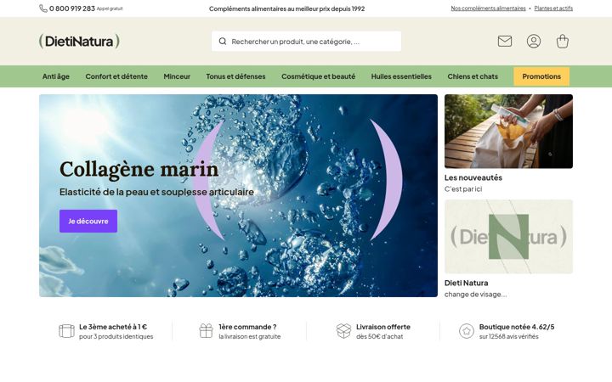Click the change de visage text
Screen dimensions: 612x382
(x=475, y=295)
